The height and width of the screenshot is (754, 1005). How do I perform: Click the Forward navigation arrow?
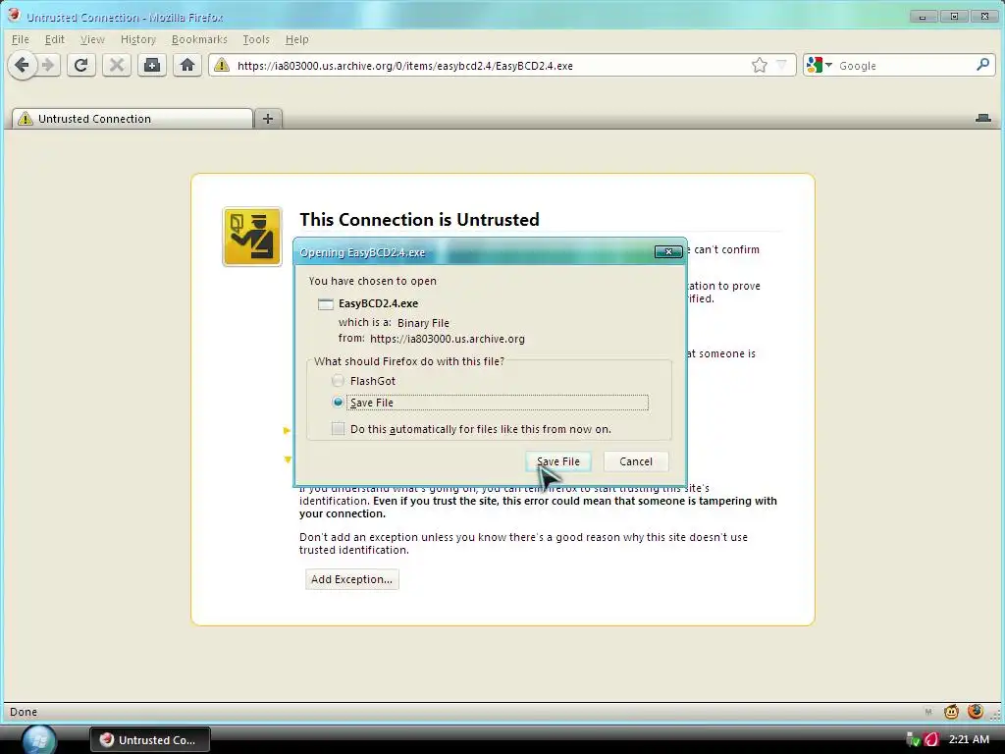[x=48, y=65]
